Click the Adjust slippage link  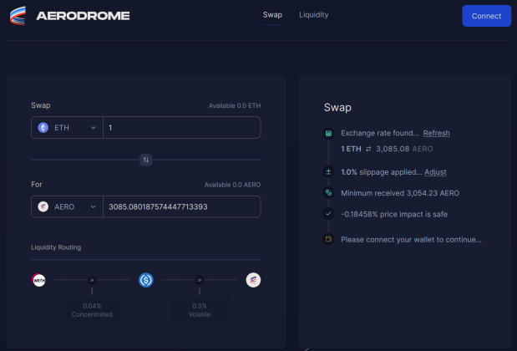coord(435,172)
